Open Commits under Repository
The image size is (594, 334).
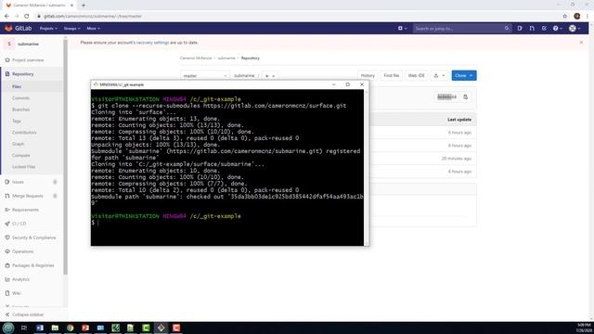pos(20,98)
